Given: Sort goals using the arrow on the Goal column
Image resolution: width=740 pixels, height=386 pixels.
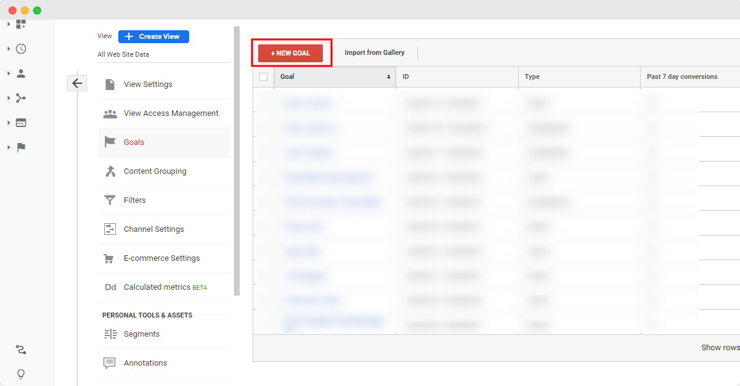Looking at the screenshot, I should [388, 76].
